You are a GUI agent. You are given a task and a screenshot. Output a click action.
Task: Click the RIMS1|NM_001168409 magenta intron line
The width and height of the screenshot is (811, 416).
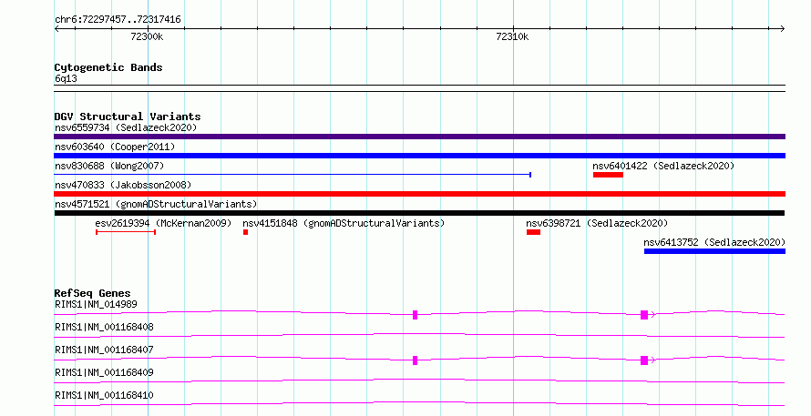(x=419, y=381)
